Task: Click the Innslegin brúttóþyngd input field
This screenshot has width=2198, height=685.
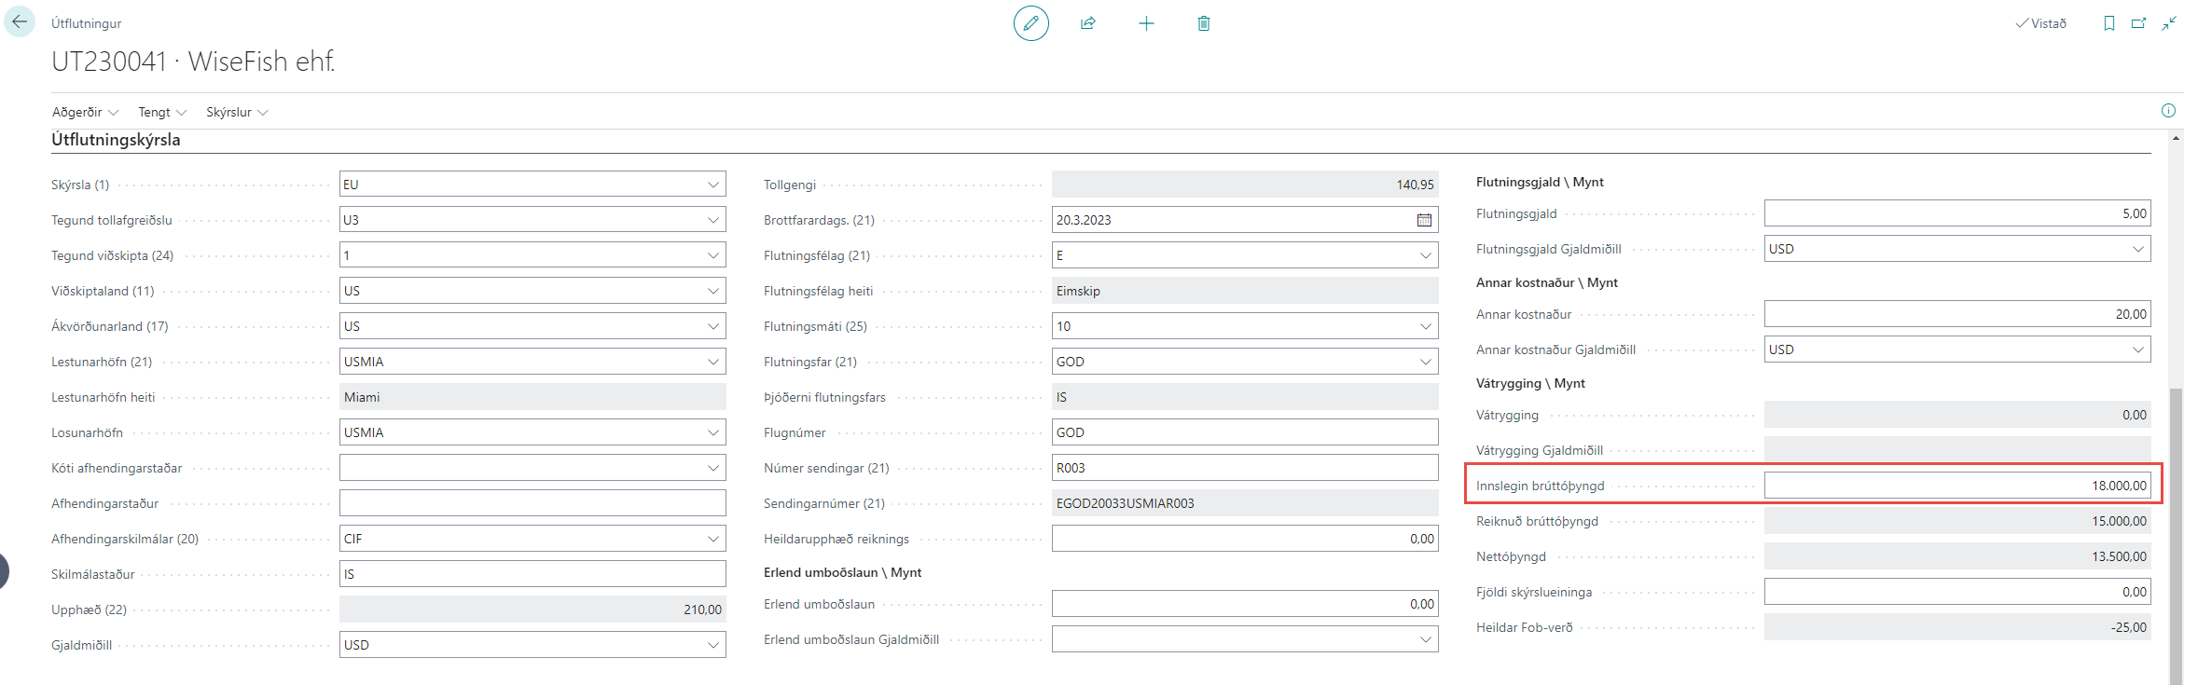Action: [x=1956, y=486]
